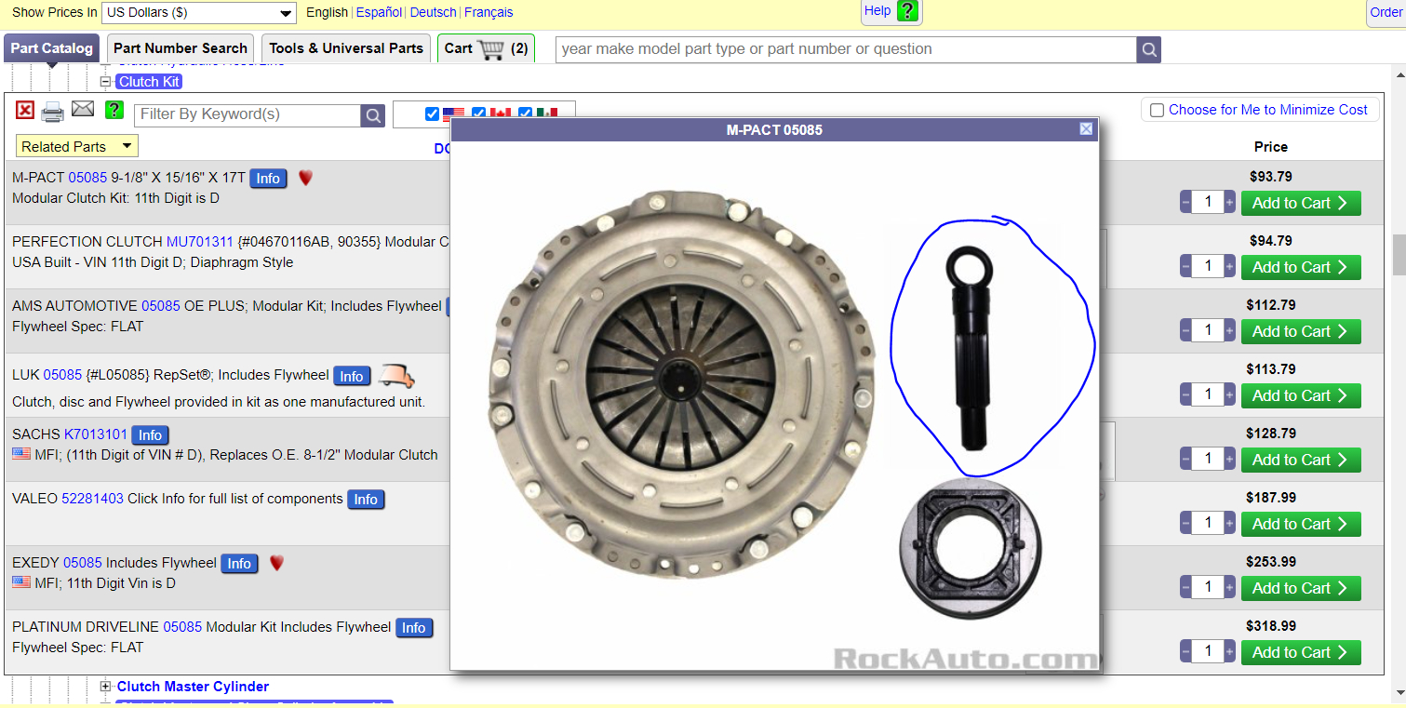The height and width of the screenshot is (708, 1406).
Task: Close the M-PACT 05085 image popup
Action: [1086, 129]
